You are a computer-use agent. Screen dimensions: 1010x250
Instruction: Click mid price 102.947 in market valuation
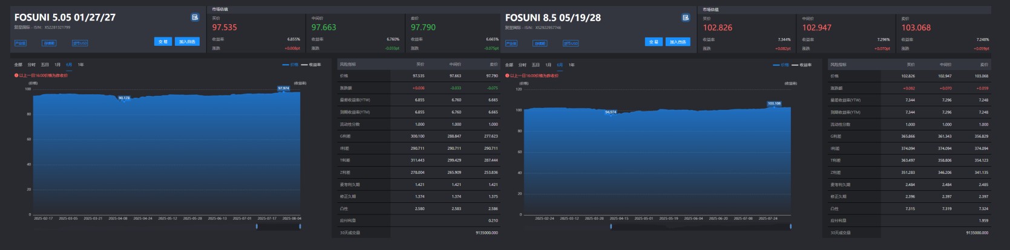point(817,27)
